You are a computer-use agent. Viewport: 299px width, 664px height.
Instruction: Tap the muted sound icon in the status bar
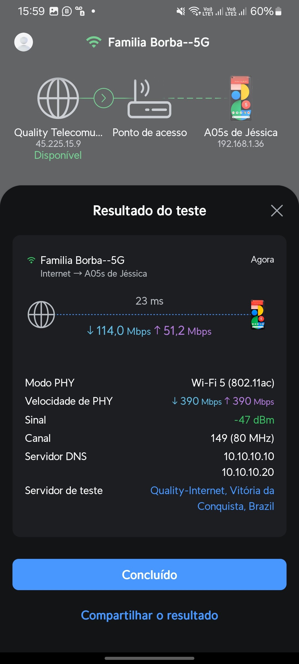(181, 11)
